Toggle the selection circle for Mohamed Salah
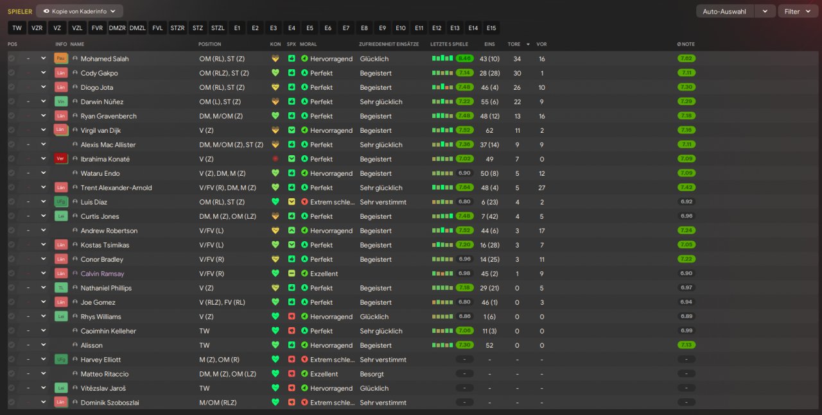 [12, 58]
